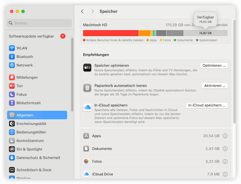Select WLAN in the sidebar
This screenshot has height=184, width=241.
[x=37, y=48]
